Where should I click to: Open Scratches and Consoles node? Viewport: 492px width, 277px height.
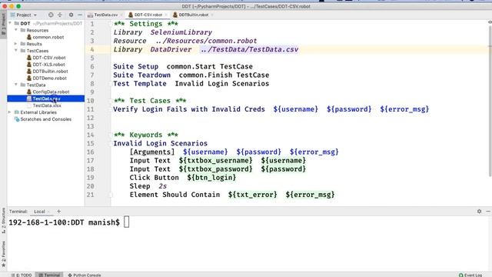pyautogui.click(x=46, y=119)
